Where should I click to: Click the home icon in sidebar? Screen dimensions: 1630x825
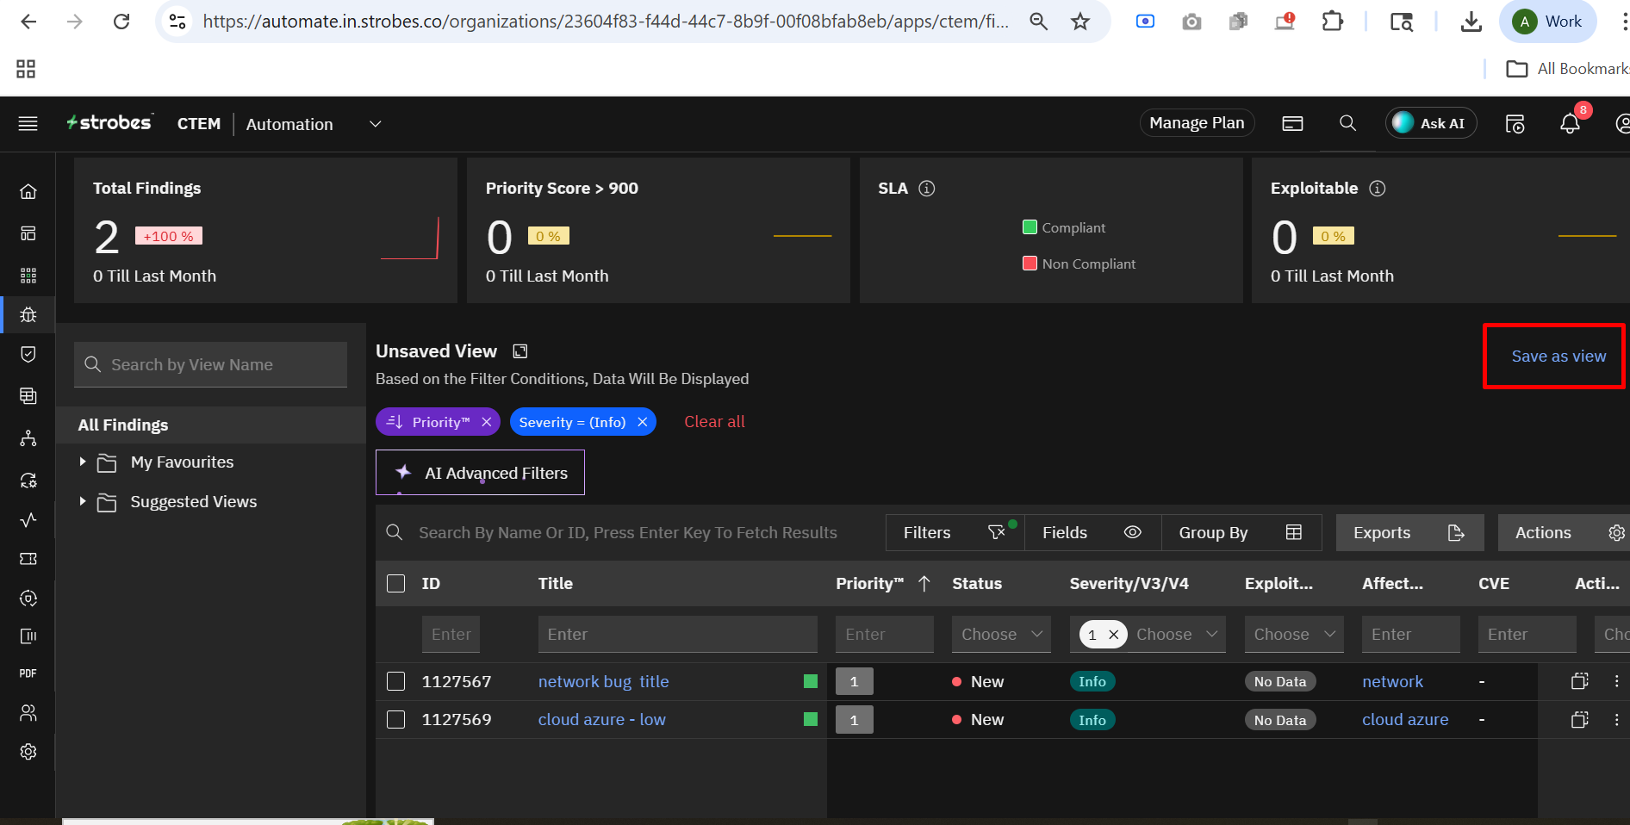point(28,191)
